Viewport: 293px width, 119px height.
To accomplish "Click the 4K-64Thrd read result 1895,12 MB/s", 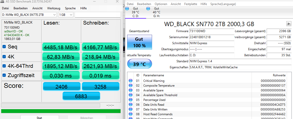I will tap(61, 66).
